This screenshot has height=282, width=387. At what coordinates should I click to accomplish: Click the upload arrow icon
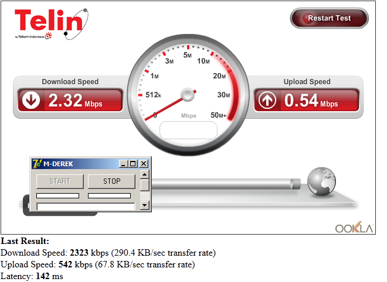267,100
